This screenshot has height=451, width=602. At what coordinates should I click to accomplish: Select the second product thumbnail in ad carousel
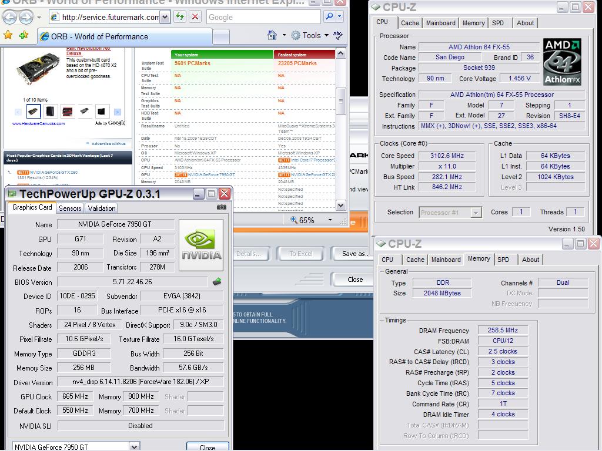point(51,112)
